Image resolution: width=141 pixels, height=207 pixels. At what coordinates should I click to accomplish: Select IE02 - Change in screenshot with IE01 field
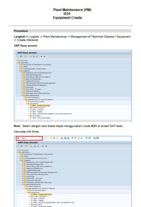pos(39,199)
